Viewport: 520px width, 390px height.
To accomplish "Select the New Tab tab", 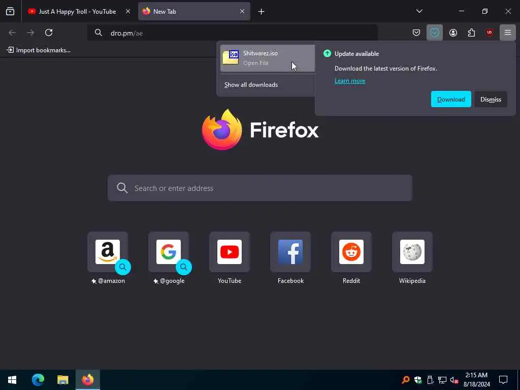I will 194,12.
